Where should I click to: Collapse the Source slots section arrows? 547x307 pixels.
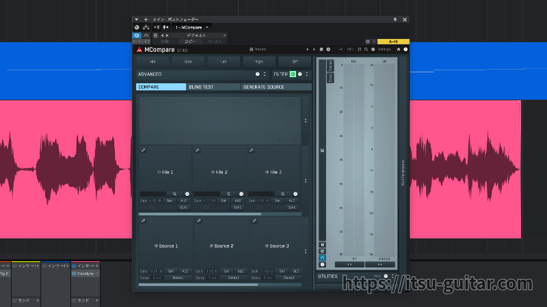click(306, 251)
